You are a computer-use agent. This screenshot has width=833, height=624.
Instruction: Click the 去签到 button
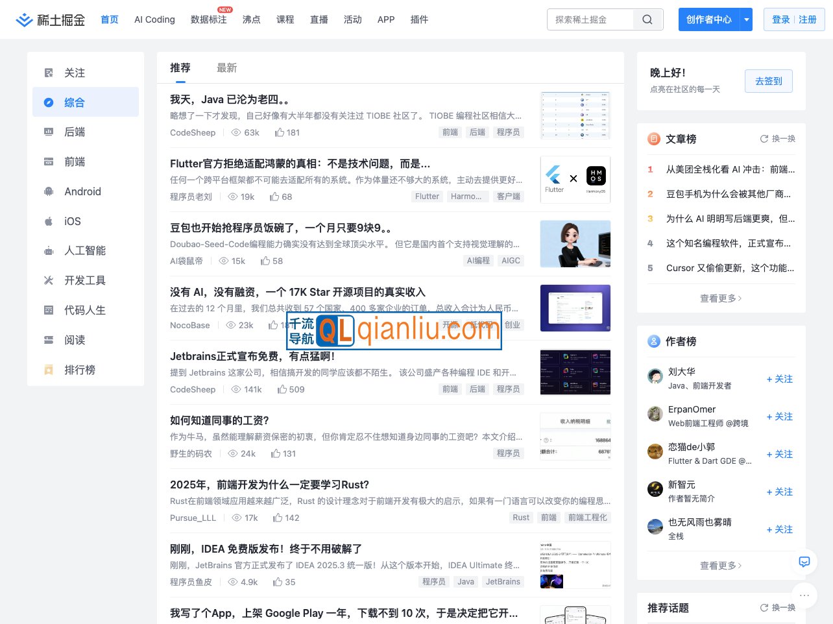pos(768,81)
